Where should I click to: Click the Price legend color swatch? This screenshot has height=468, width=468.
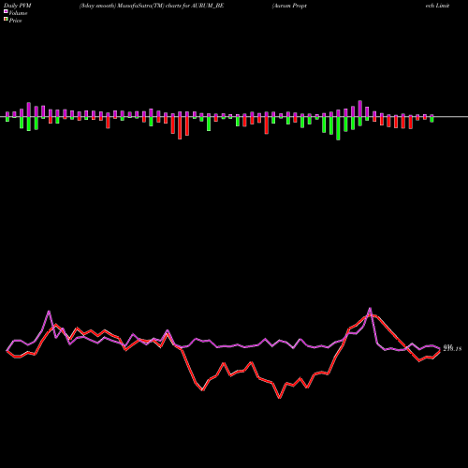[x=6, y=20]
